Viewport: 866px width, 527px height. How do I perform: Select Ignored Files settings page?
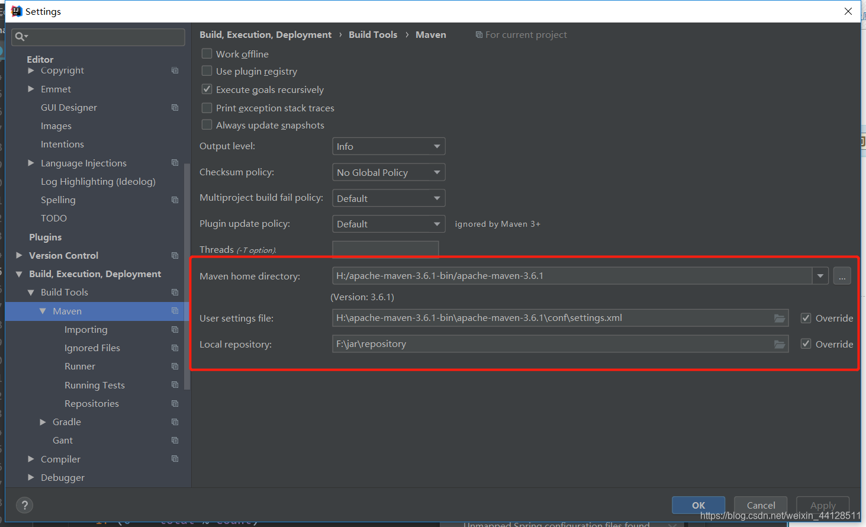92,348
